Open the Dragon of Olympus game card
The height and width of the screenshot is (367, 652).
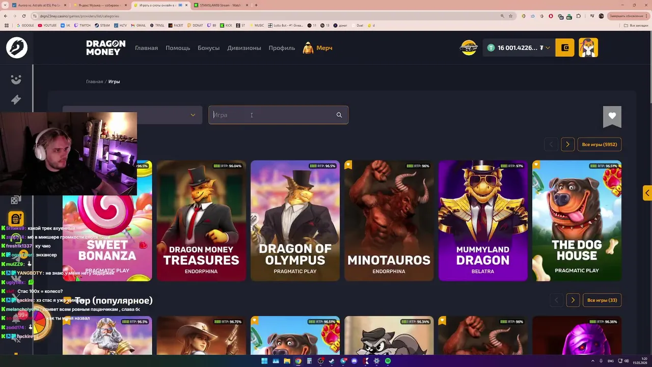pos(295,221)
